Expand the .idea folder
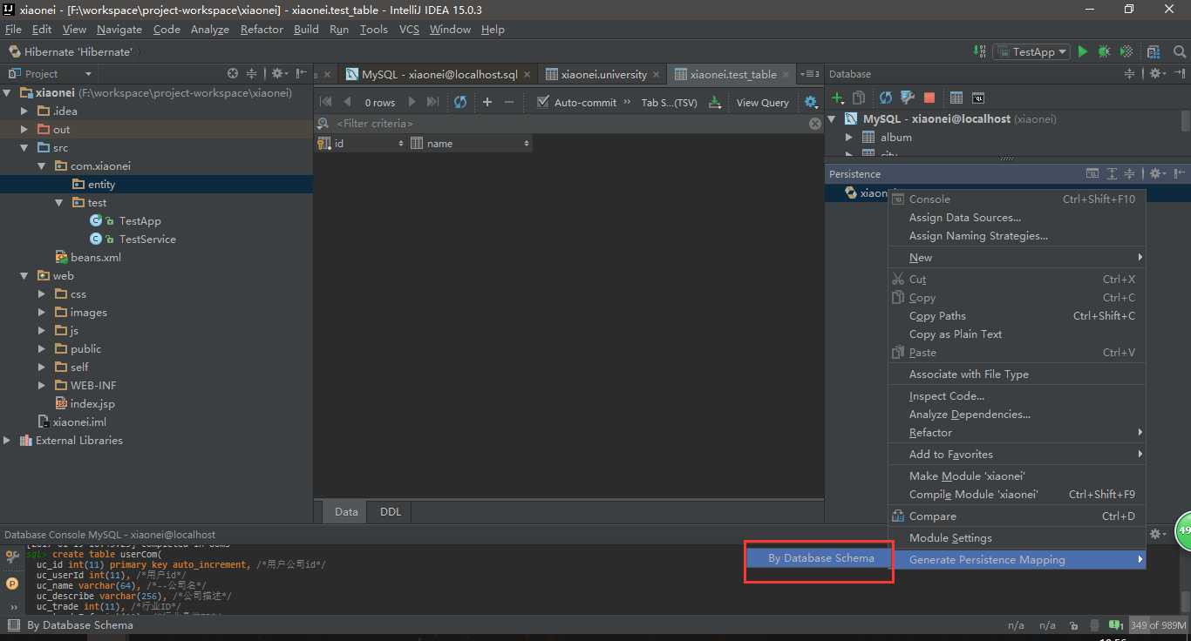1191x641 pixels. pos(24,111)
